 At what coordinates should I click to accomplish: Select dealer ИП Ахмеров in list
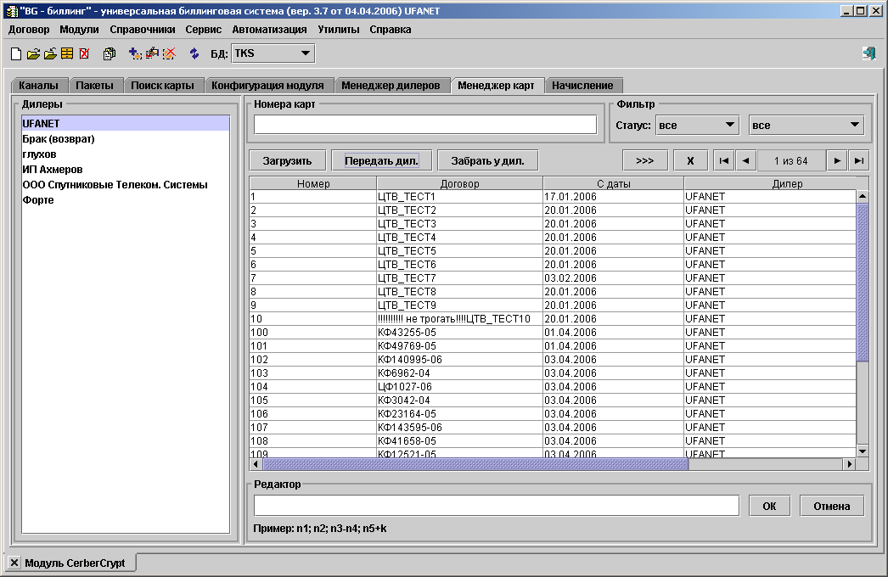(x=53, y=170)
